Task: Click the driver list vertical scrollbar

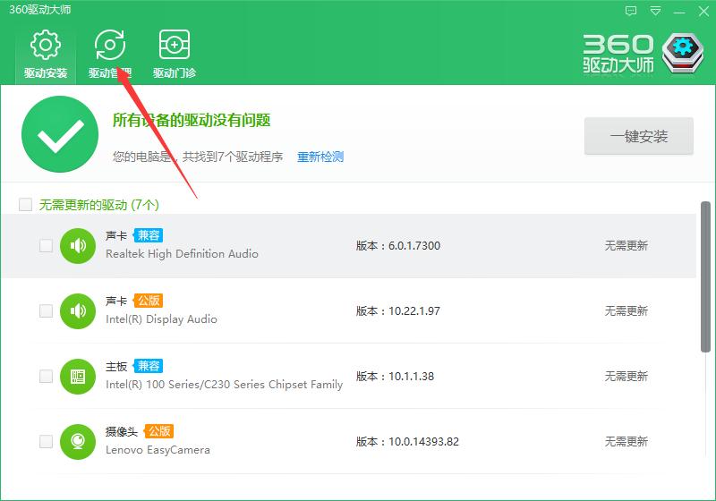Action: [x=705, y=276]
